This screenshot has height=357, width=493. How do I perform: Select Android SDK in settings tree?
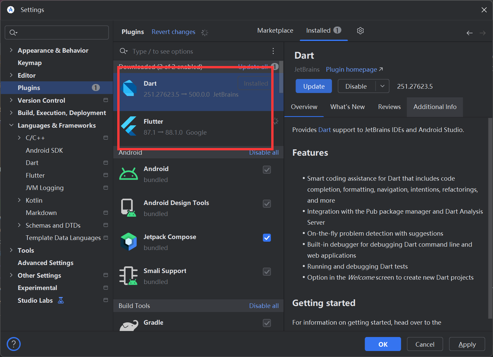(x=44, y=150)
